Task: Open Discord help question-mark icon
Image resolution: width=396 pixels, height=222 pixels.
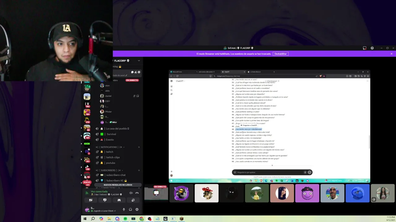Action: pyautogui.click(x=372, y=48)
